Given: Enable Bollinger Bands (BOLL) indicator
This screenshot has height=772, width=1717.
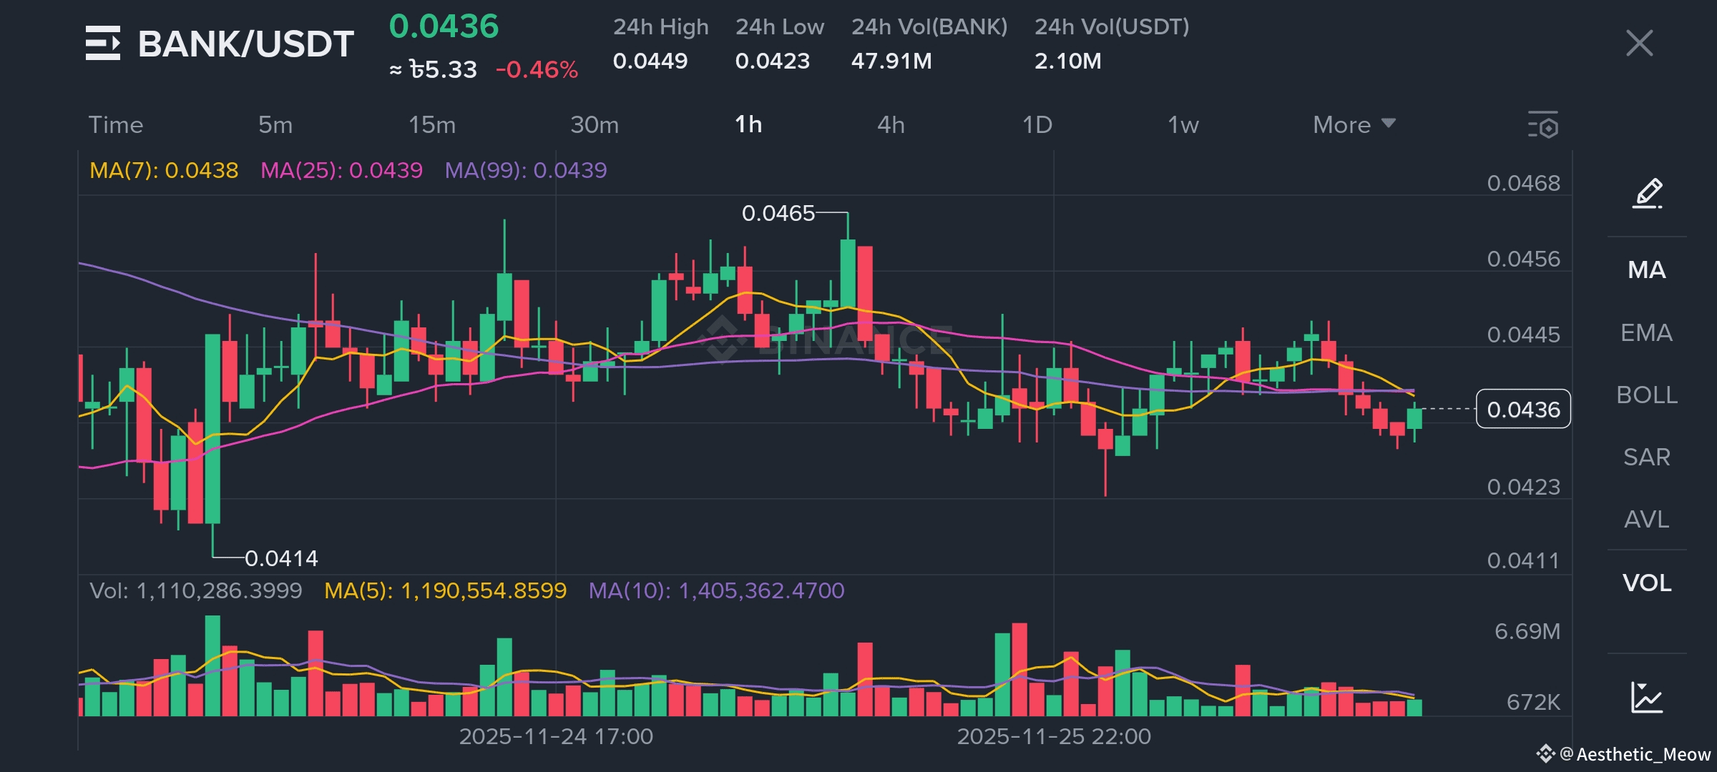Looking at the screenshot, I should (x=1646, y=395).
